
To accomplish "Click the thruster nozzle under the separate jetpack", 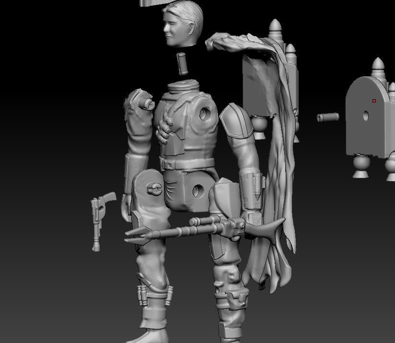I will (361, 166).
